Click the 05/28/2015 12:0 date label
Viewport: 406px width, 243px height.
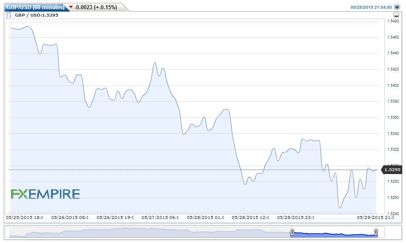pyautogui.click(x=250, y=217)
